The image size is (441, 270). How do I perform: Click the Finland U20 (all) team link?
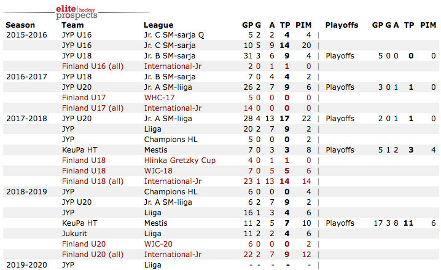92,254
